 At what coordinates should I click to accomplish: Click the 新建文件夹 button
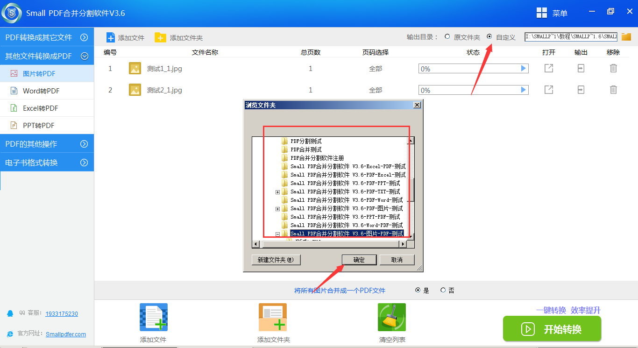pos(276,260)
